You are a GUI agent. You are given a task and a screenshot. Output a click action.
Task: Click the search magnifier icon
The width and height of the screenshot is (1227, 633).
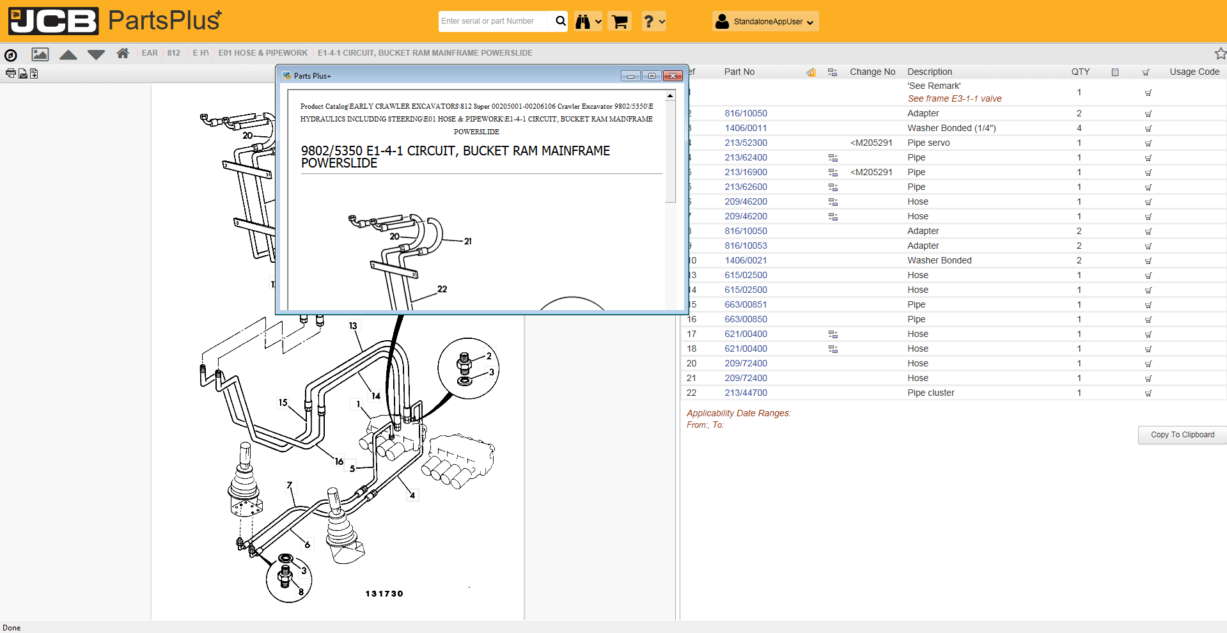click(x=560, y=21)
